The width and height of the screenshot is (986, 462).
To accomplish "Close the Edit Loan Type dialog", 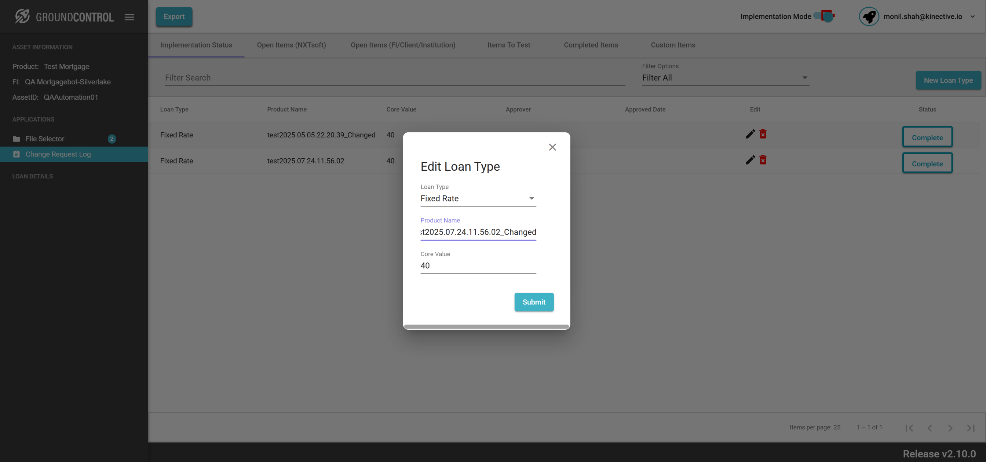I will (x=552, y=147).
